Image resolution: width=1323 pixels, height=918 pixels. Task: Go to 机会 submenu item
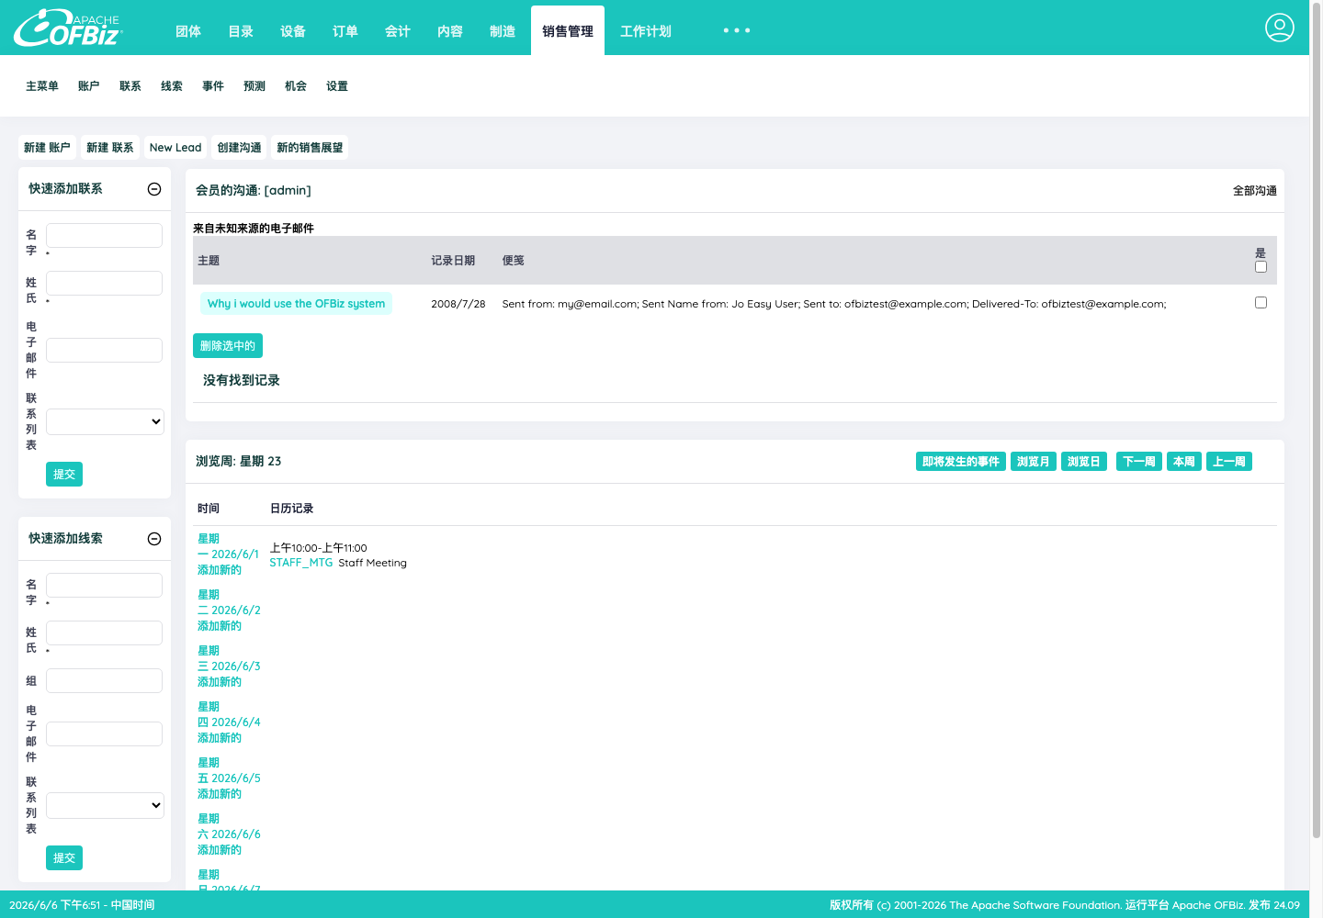[296, 86]
